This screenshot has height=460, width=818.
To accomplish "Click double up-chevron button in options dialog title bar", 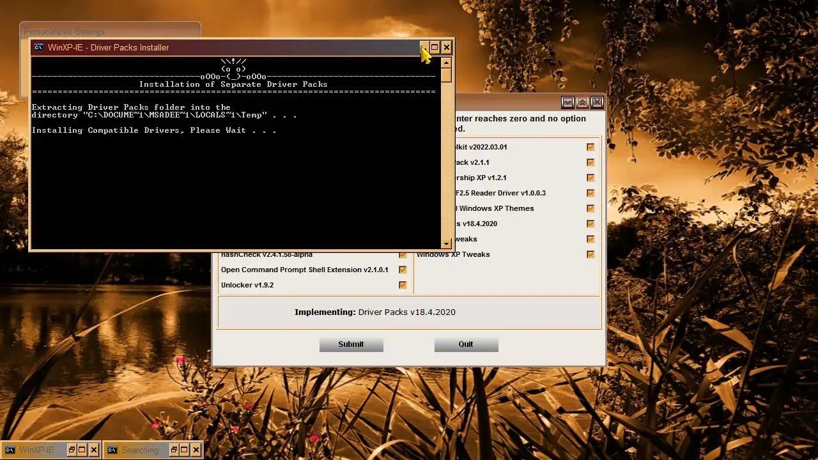I will coord(582,102).
